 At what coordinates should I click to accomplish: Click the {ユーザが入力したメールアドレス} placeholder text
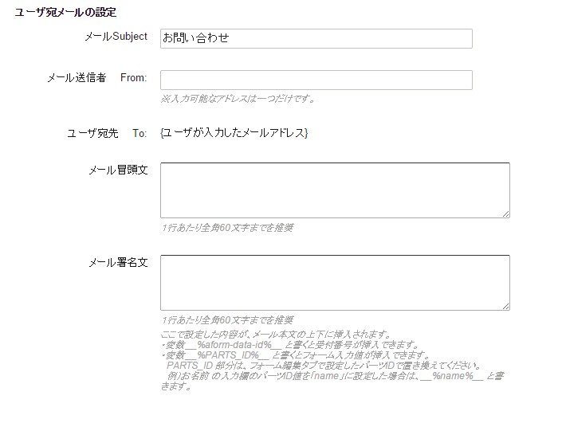(x=234, y=132)
